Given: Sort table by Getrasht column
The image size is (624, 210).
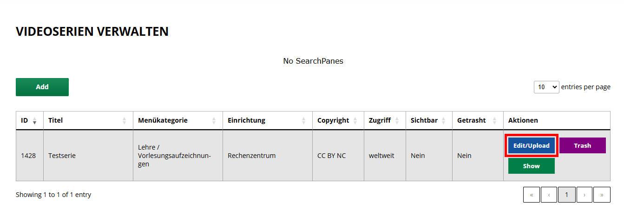Looking at the screenshot, I should tap(477, 120).
